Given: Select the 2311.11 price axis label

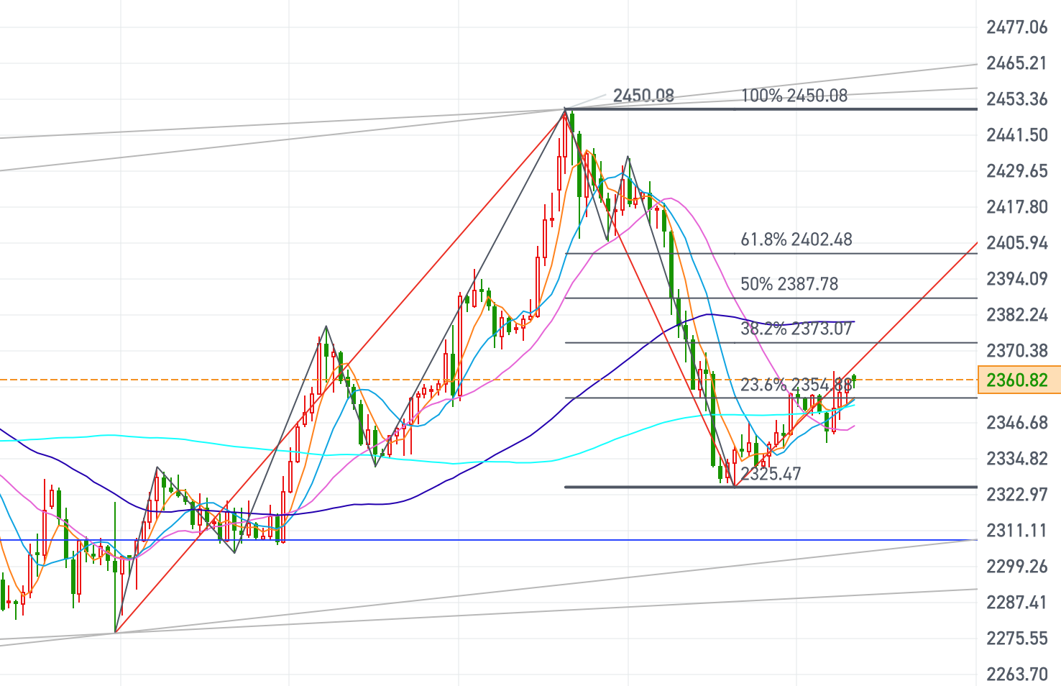Looking at the screenshot, I should (1017, 531).
